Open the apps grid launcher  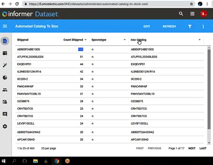(192, 14)
